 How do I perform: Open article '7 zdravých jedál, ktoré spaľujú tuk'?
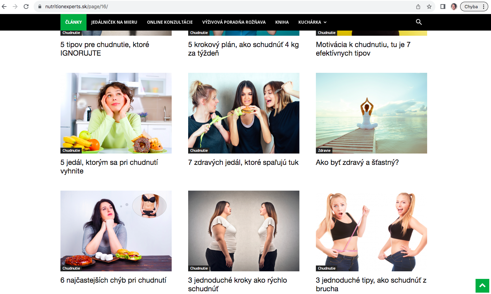243,162
